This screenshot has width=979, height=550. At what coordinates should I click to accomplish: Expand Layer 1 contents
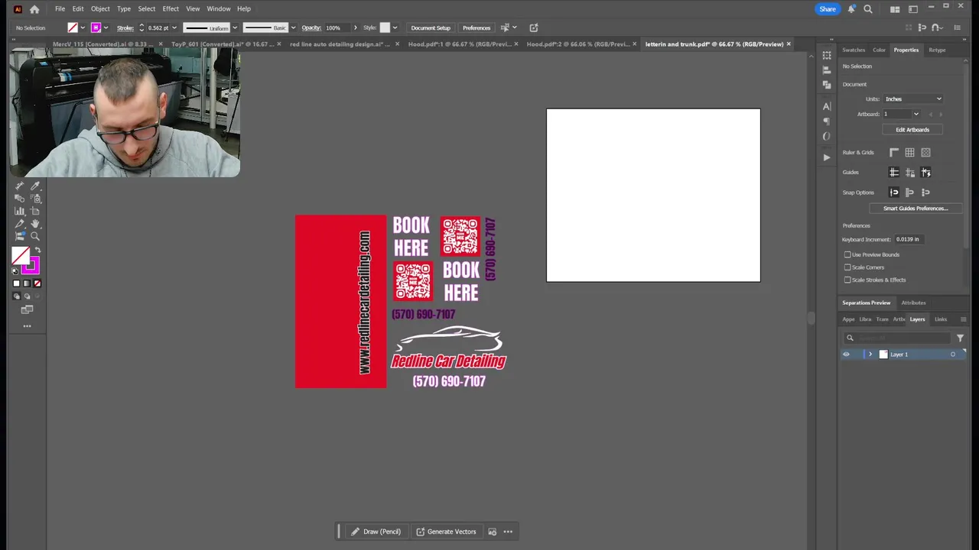[870, 354]
